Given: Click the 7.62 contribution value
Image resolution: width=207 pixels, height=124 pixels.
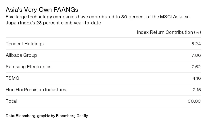Looking at the screenshot, I should (x=196, y=67).
